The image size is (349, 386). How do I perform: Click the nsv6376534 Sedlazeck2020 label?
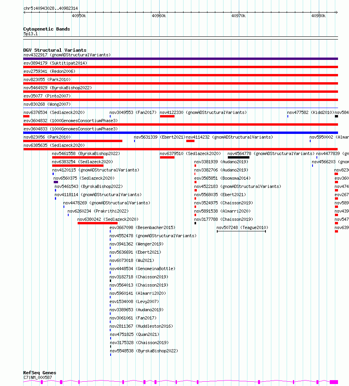coord(54,112)
